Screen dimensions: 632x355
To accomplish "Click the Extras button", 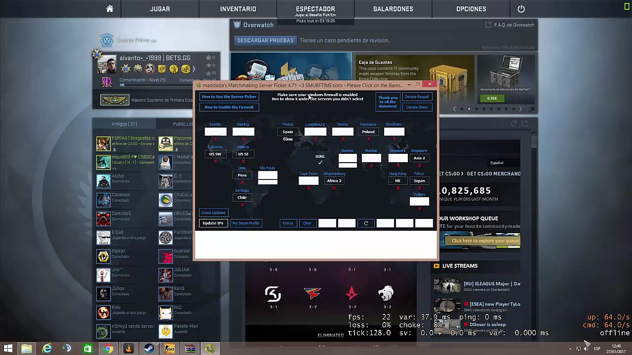I will (288, 223).
